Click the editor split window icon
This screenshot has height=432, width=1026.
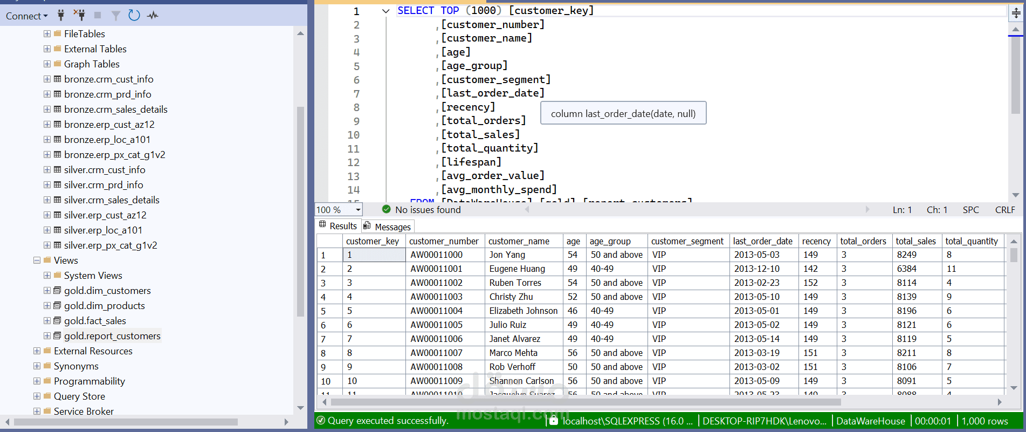[x=1015, y=13]
